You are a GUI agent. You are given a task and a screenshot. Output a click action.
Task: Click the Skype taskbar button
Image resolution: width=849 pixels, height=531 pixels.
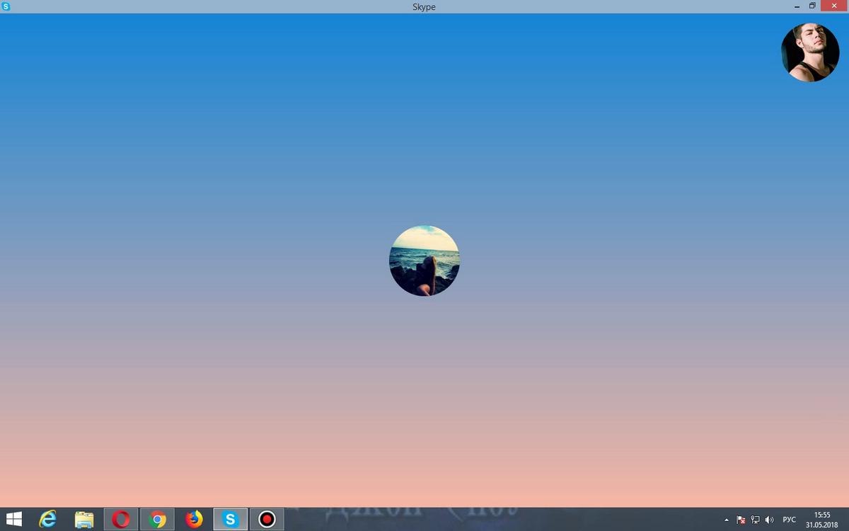230,519
